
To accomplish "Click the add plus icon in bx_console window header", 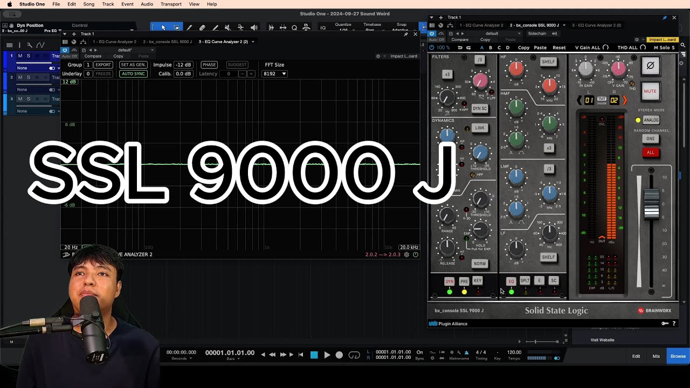I will click(440, 17).
